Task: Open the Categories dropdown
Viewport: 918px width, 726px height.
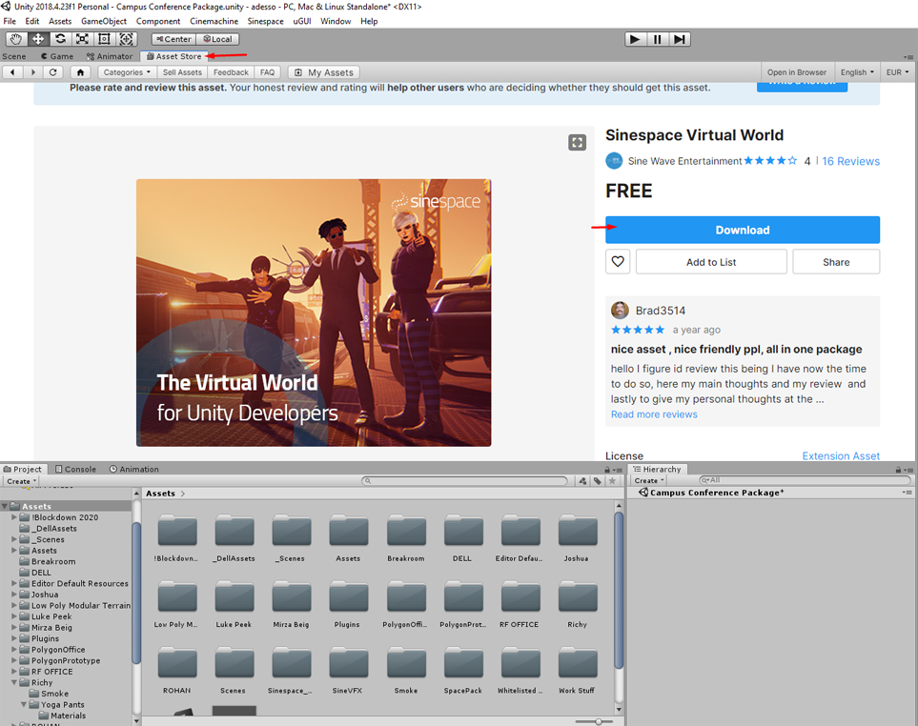Action: click(x=127, y=72)
